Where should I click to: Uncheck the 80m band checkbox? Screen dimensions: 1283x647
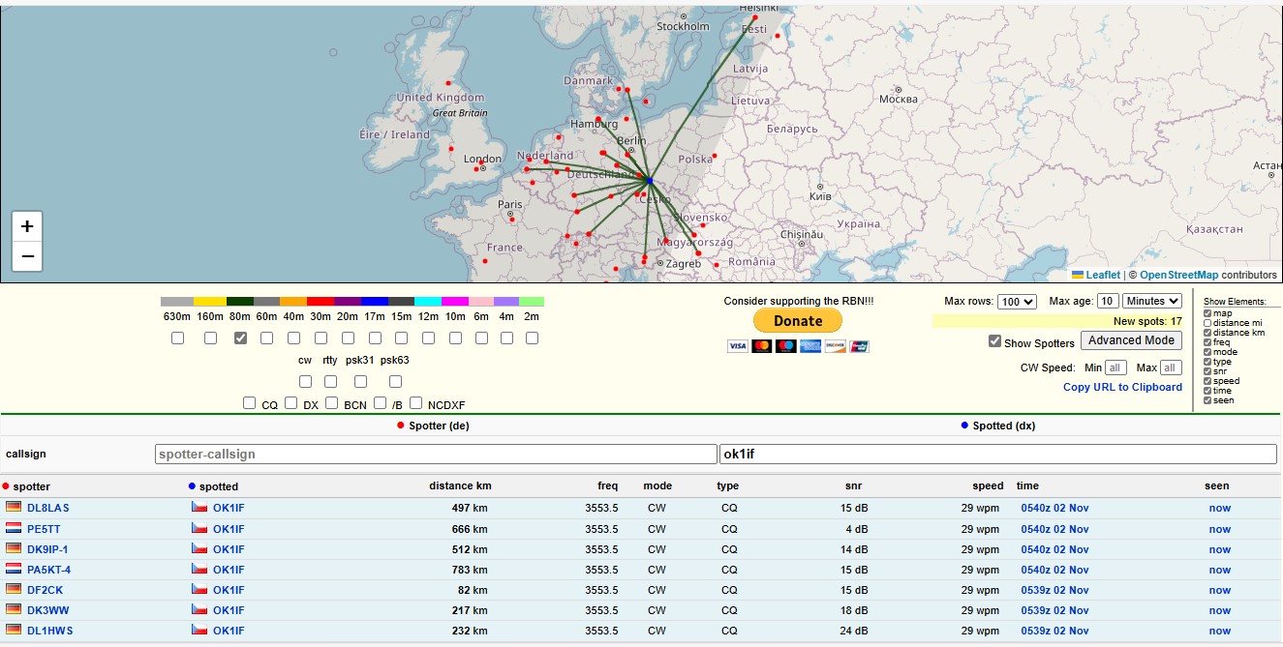240,338
